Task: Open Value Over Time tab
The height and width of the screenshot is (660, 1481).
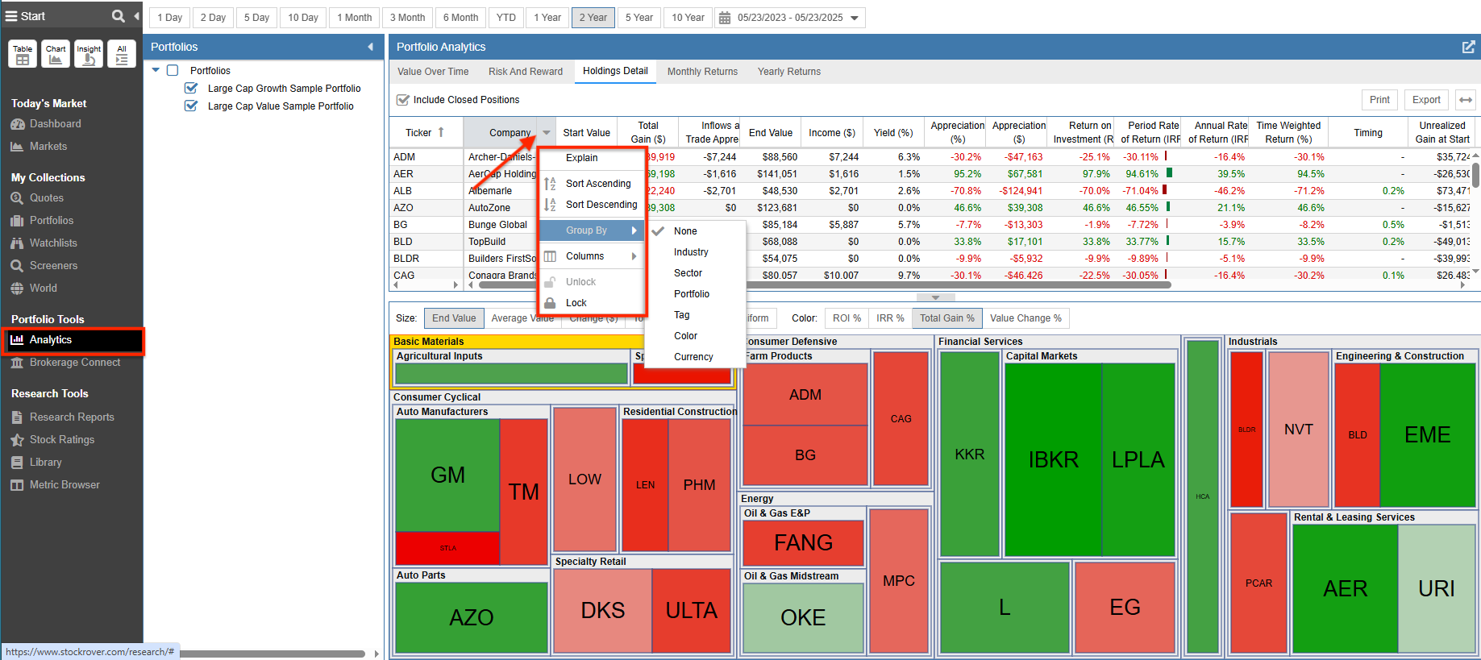Action: [x=433, y=72]
